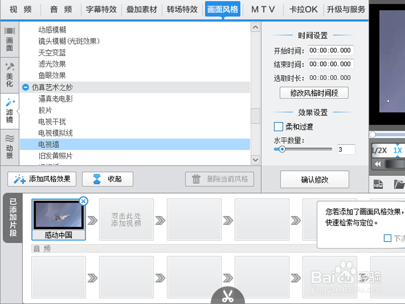Select highlighted 电视墙 effect

(135, 144)
